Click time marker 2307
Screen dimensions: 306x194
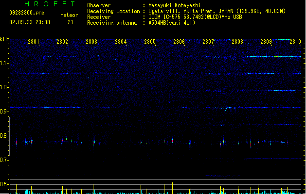click(208, 42)
